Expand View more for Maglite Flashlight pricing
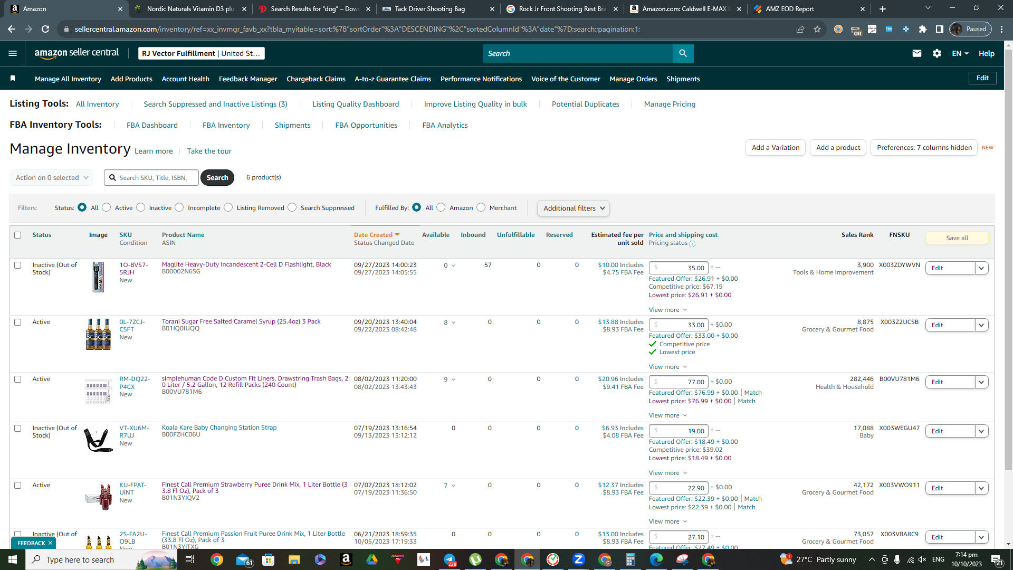This screenshot has height=570, width=1013. point(668,310)
